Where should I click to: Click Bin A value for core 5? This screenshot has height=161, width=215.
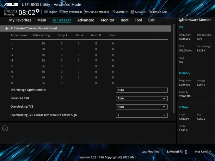coord(78,66)
